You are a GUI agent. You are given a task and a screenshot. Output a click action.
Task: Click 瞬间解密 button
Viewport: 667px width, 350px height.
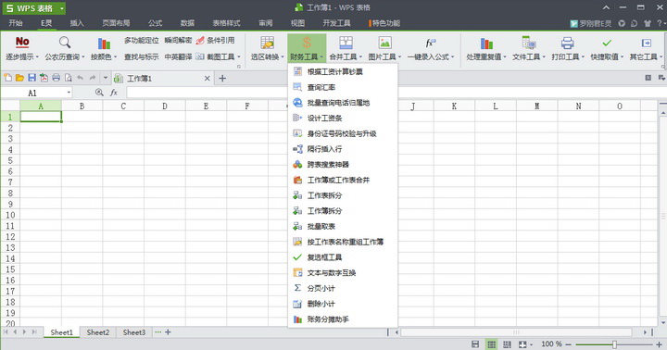178,41
